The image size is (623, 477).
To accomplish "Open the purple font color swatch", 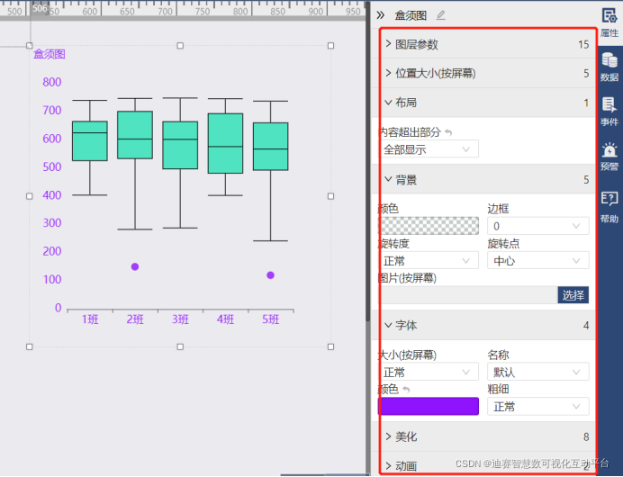I will pyautogui.click(x=429, y=406).
